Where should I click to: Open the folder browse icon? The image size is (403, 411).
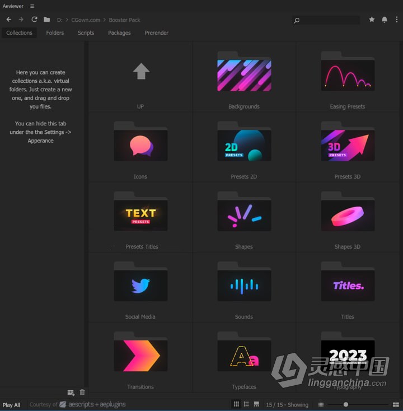click(x=47, y=20)
